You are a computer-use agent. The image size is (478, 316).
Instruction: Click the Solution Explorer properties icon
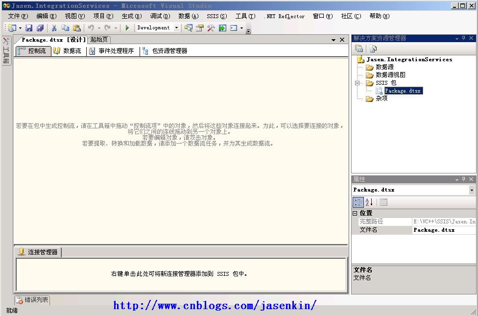coord(359,49)
